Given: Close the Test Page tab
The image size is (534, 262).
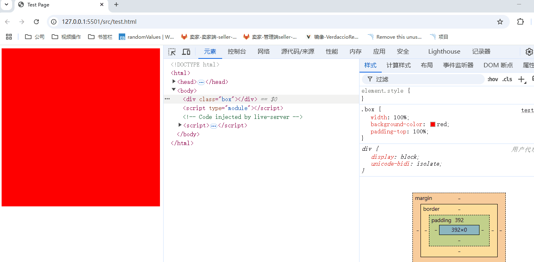Looking at the screenshot, I should click(x=102, y=4).
